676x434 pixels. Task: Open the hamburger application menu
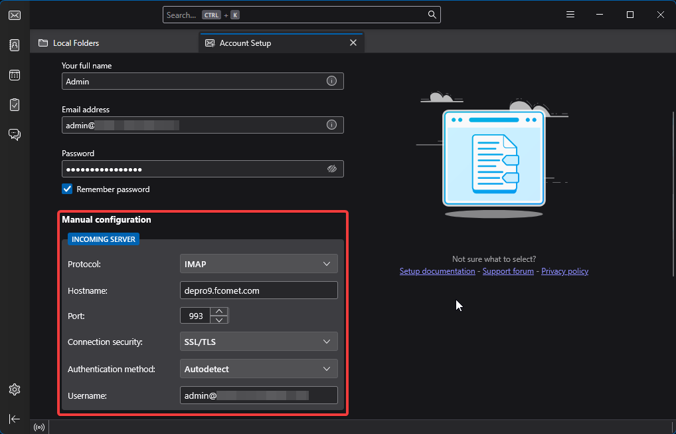570,15
